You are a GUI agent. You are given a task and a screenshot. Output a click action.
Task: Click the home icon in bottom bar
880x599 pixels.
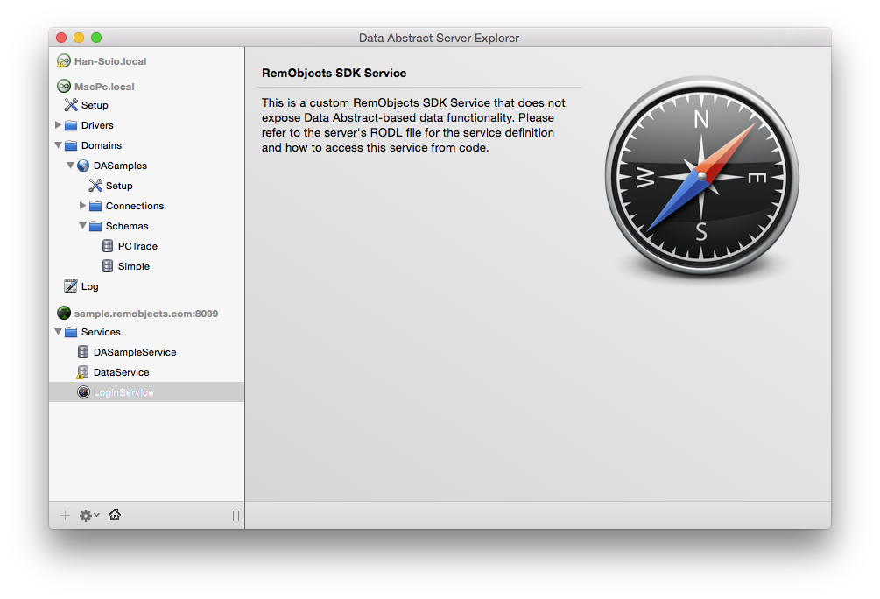coord(115,515)
